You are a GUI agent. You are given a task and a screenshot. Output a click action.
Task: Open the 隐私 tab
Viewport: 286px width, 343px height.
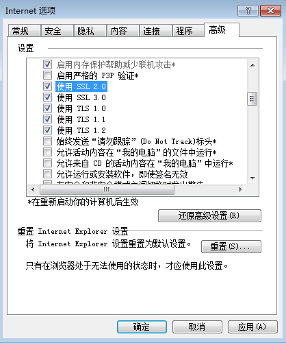pos(90,31)
